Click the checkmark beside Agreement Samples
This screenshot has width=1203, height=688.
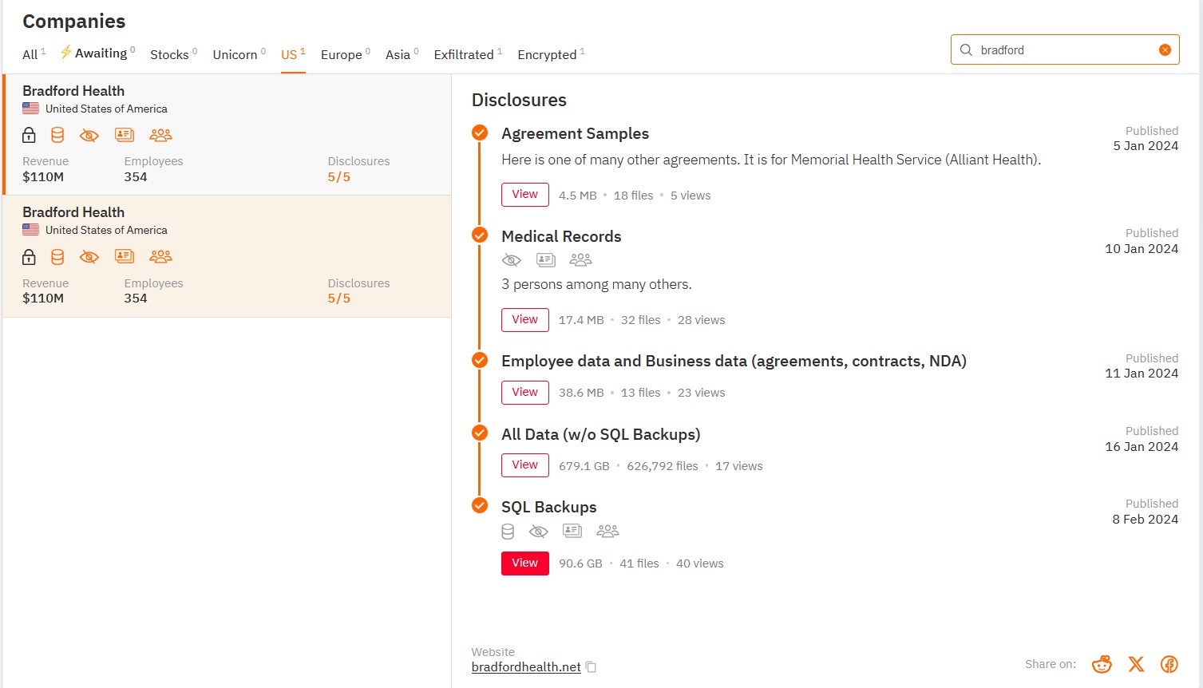click(x=480, y=132)
